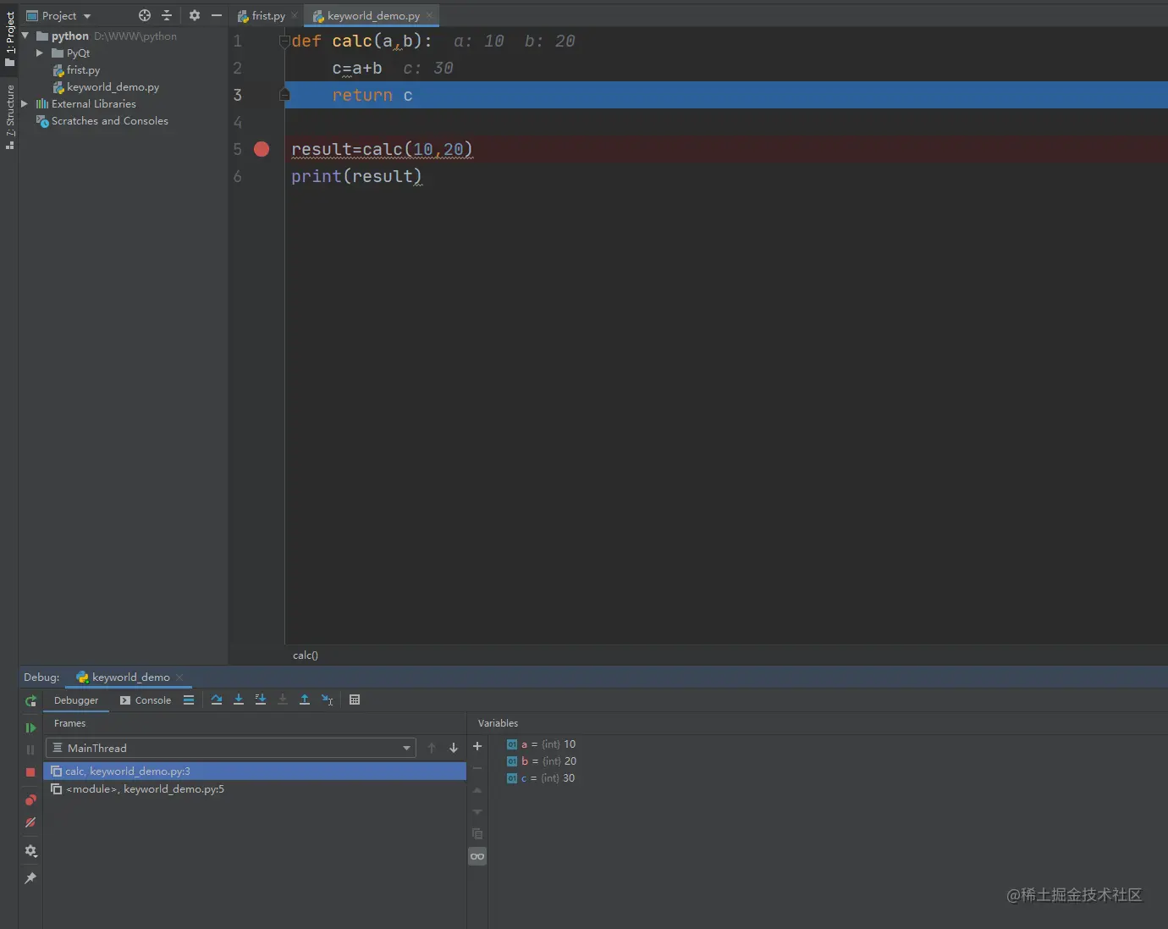Click Locate/Select Opened File crosshair icon
1168x929 pixels.
[x=145, y=15]
